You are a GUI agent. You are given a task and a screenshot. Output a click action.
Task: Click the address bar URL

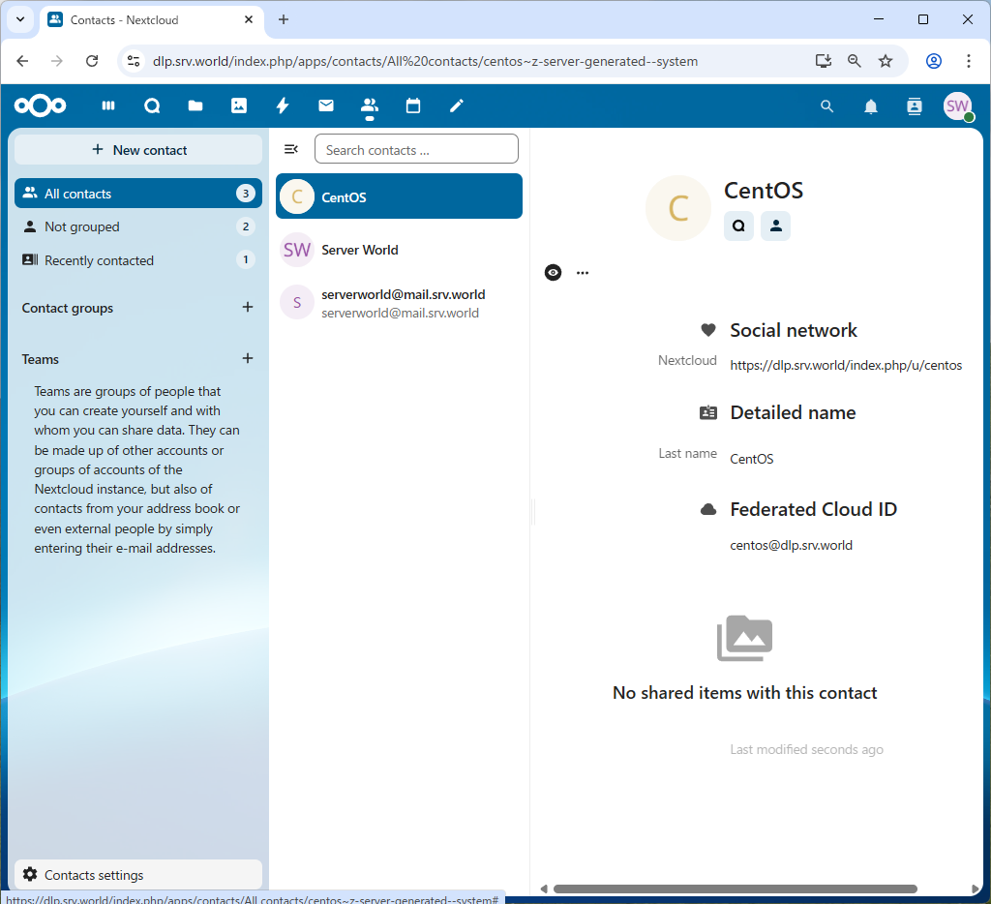pyautogui.click(x=426, y=61)
